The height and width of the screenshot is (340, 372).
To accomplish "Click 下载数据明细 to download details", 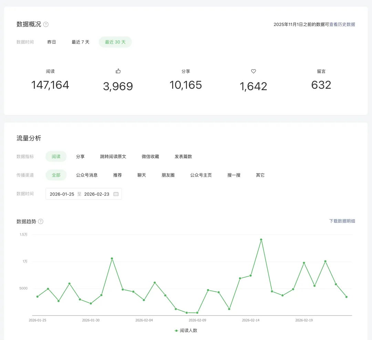I will [x=342, y=221].
